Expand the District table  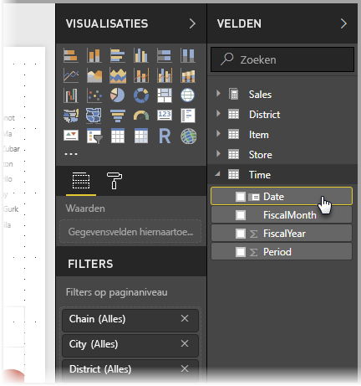tap(218, 114)
